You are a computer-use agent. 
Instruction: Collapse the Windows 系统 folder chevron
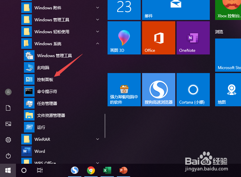tap(98, 44)
